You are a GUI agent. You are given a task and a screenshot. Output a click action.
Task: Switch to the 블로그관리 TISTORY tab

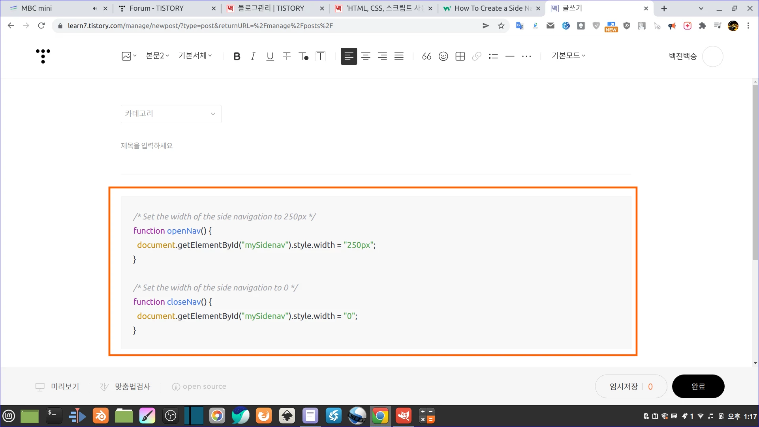click(271, 8)
